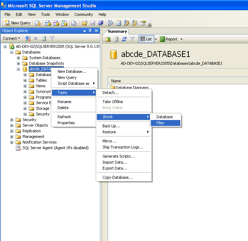
Task: Open the Help menu
Action: 102,14
